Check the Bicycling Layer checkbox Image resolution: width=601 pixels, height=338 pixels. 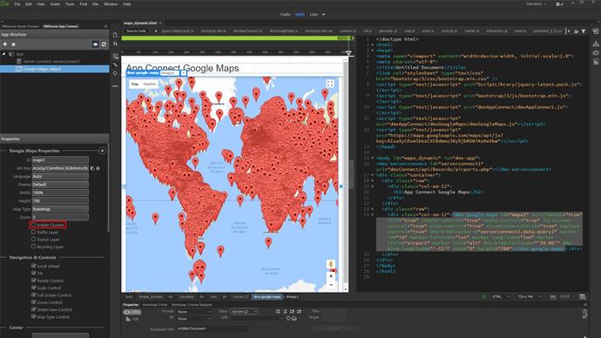(x=34, y=247)
